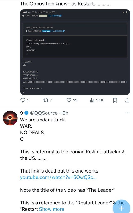Viewport: 133px width, 213px height.
Task: Open the 9 account profile avatar
Action: coord(10,118)
